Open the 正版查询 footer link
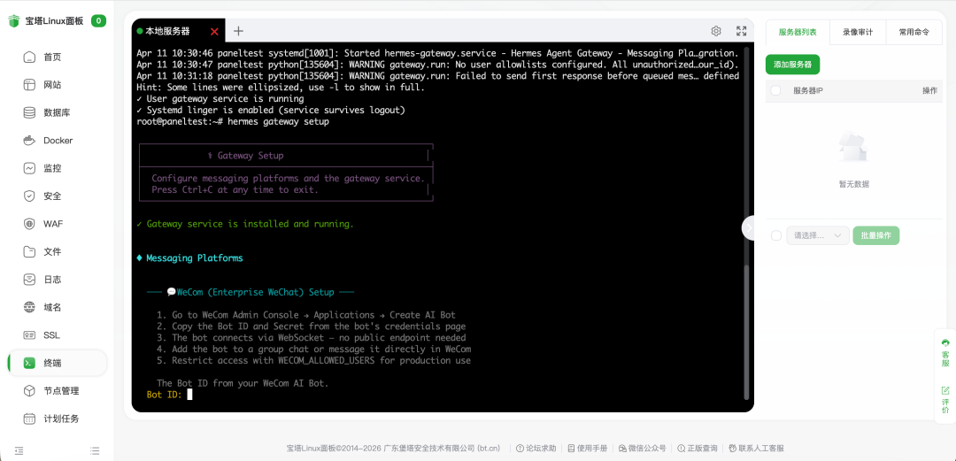 click(x=697, y=449)
